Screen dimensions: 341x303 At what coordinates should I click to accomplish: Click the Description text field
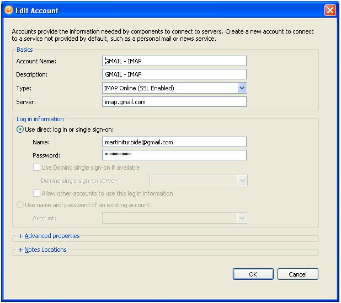pos(174,74)
